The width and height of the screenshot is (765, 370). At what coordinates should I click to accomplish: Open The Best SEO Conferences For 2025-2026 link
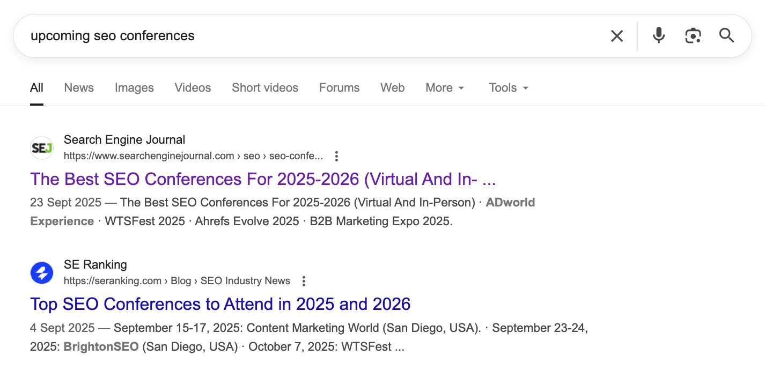263,179
